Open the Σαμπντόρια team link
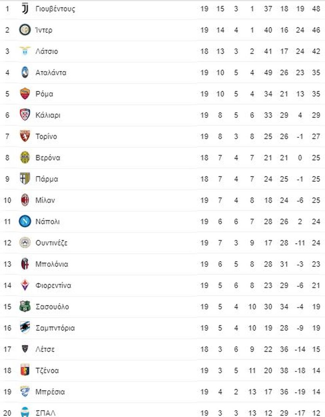Image resolution: width=325 pixels, height=417 pixels. coord(55,328)
